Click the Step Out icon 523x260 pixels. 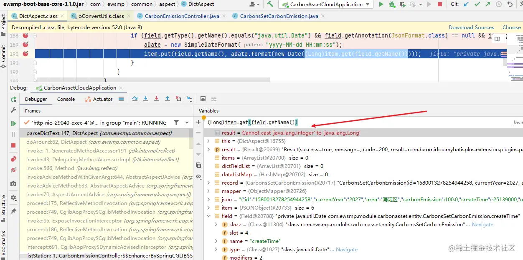(168, 99)
